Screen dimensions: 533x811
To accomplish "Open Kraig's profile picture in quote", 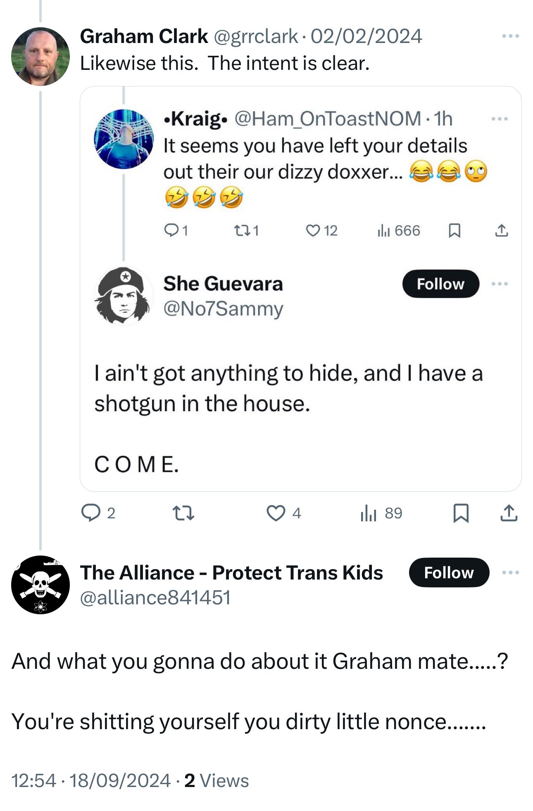I will pyautogui.click(x=124, y=139).
